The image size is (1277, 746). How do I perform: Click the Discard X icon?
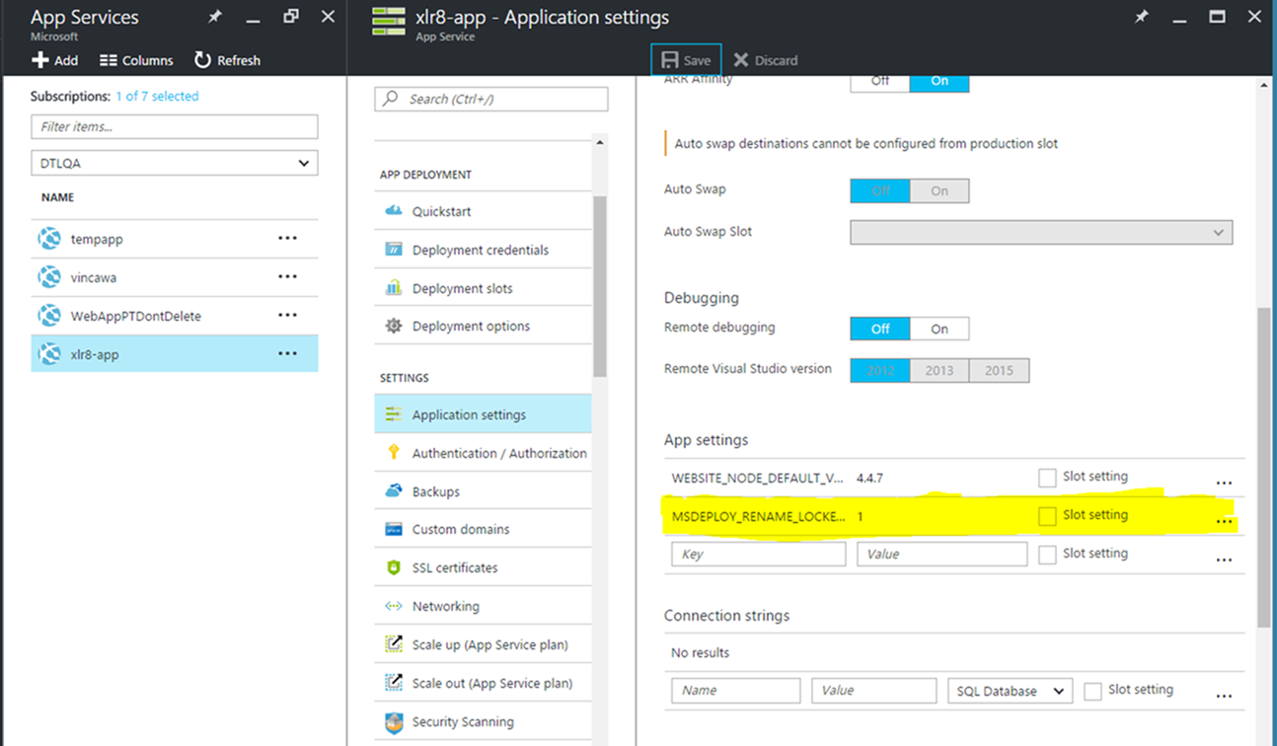(741, 60)
